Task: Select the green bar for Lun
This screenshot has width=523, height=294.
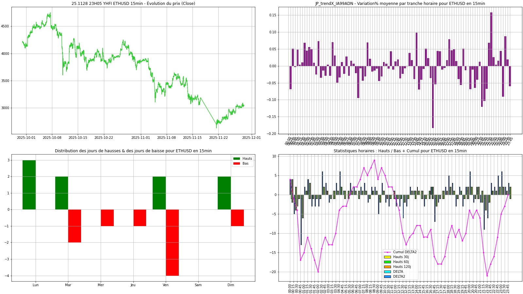Action: pos(29,185)
